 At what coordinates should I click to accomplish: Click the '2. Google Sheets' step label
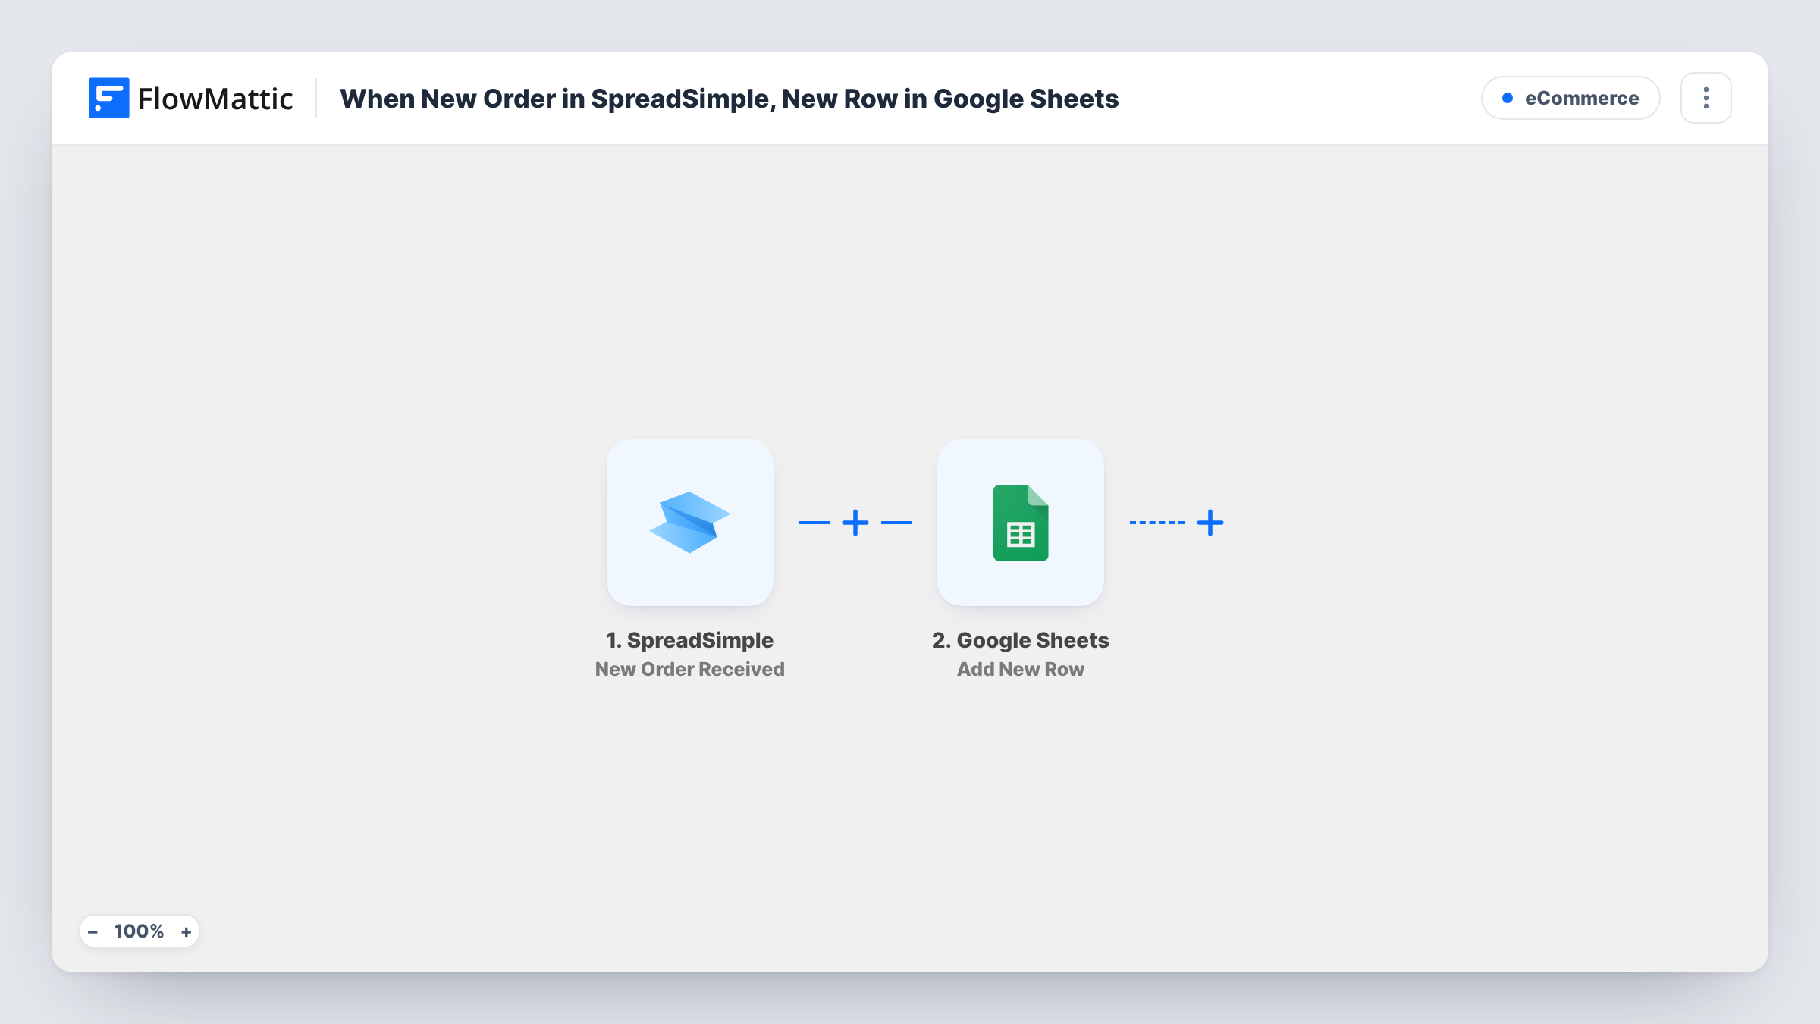[1021, 640]
